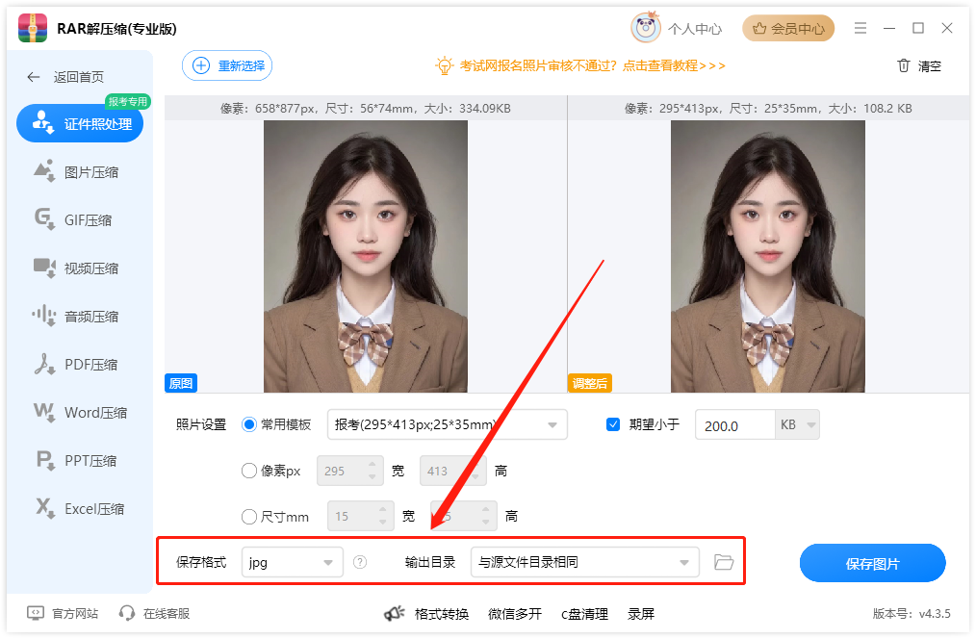
Task: Open 官方网站 link in footer
Action: 63,613
